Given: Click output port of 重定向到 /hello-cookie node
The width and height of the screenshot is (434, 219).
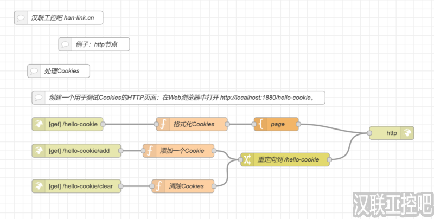Looking at the screenshot, I should pyautogui.click(x=330, y=159).
